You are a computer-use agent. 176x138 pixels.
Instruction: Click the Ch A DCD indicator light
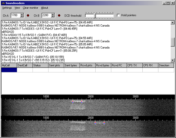(28, 15)
